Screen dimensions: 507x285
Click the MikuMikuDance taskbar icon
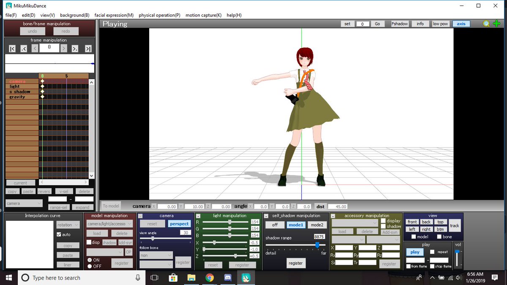(x=245, y=277)
